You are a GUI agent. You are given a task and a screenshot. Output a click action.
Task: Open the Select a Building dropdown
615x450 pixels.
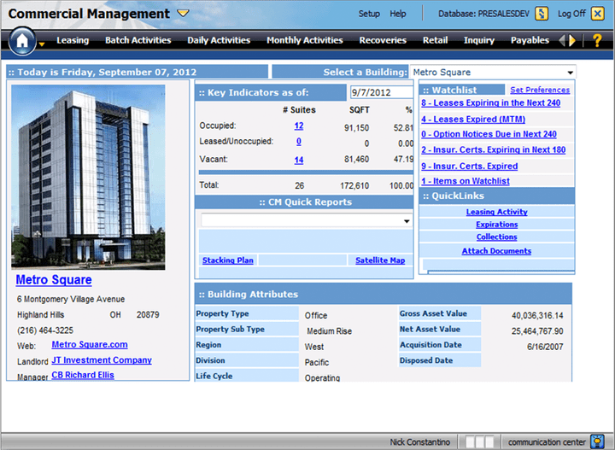click(570, 73)
